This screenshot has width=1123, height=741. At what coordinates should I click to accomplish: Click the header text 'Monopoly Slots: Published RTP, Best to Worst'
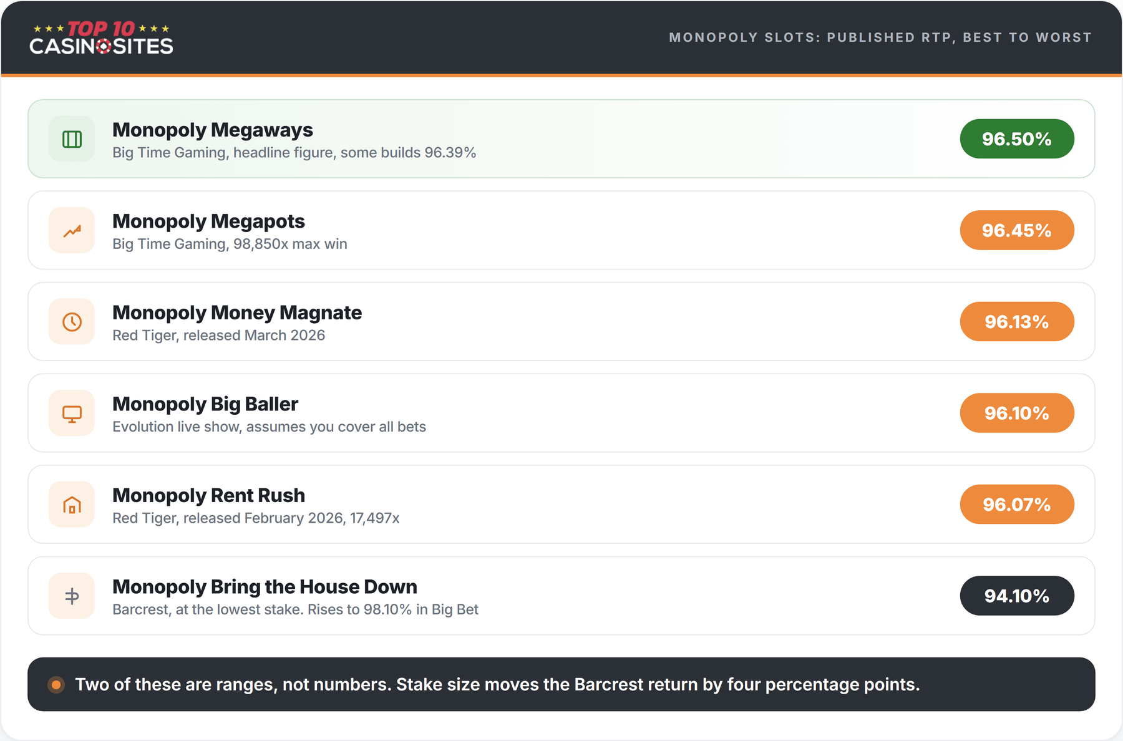(880, 37)
